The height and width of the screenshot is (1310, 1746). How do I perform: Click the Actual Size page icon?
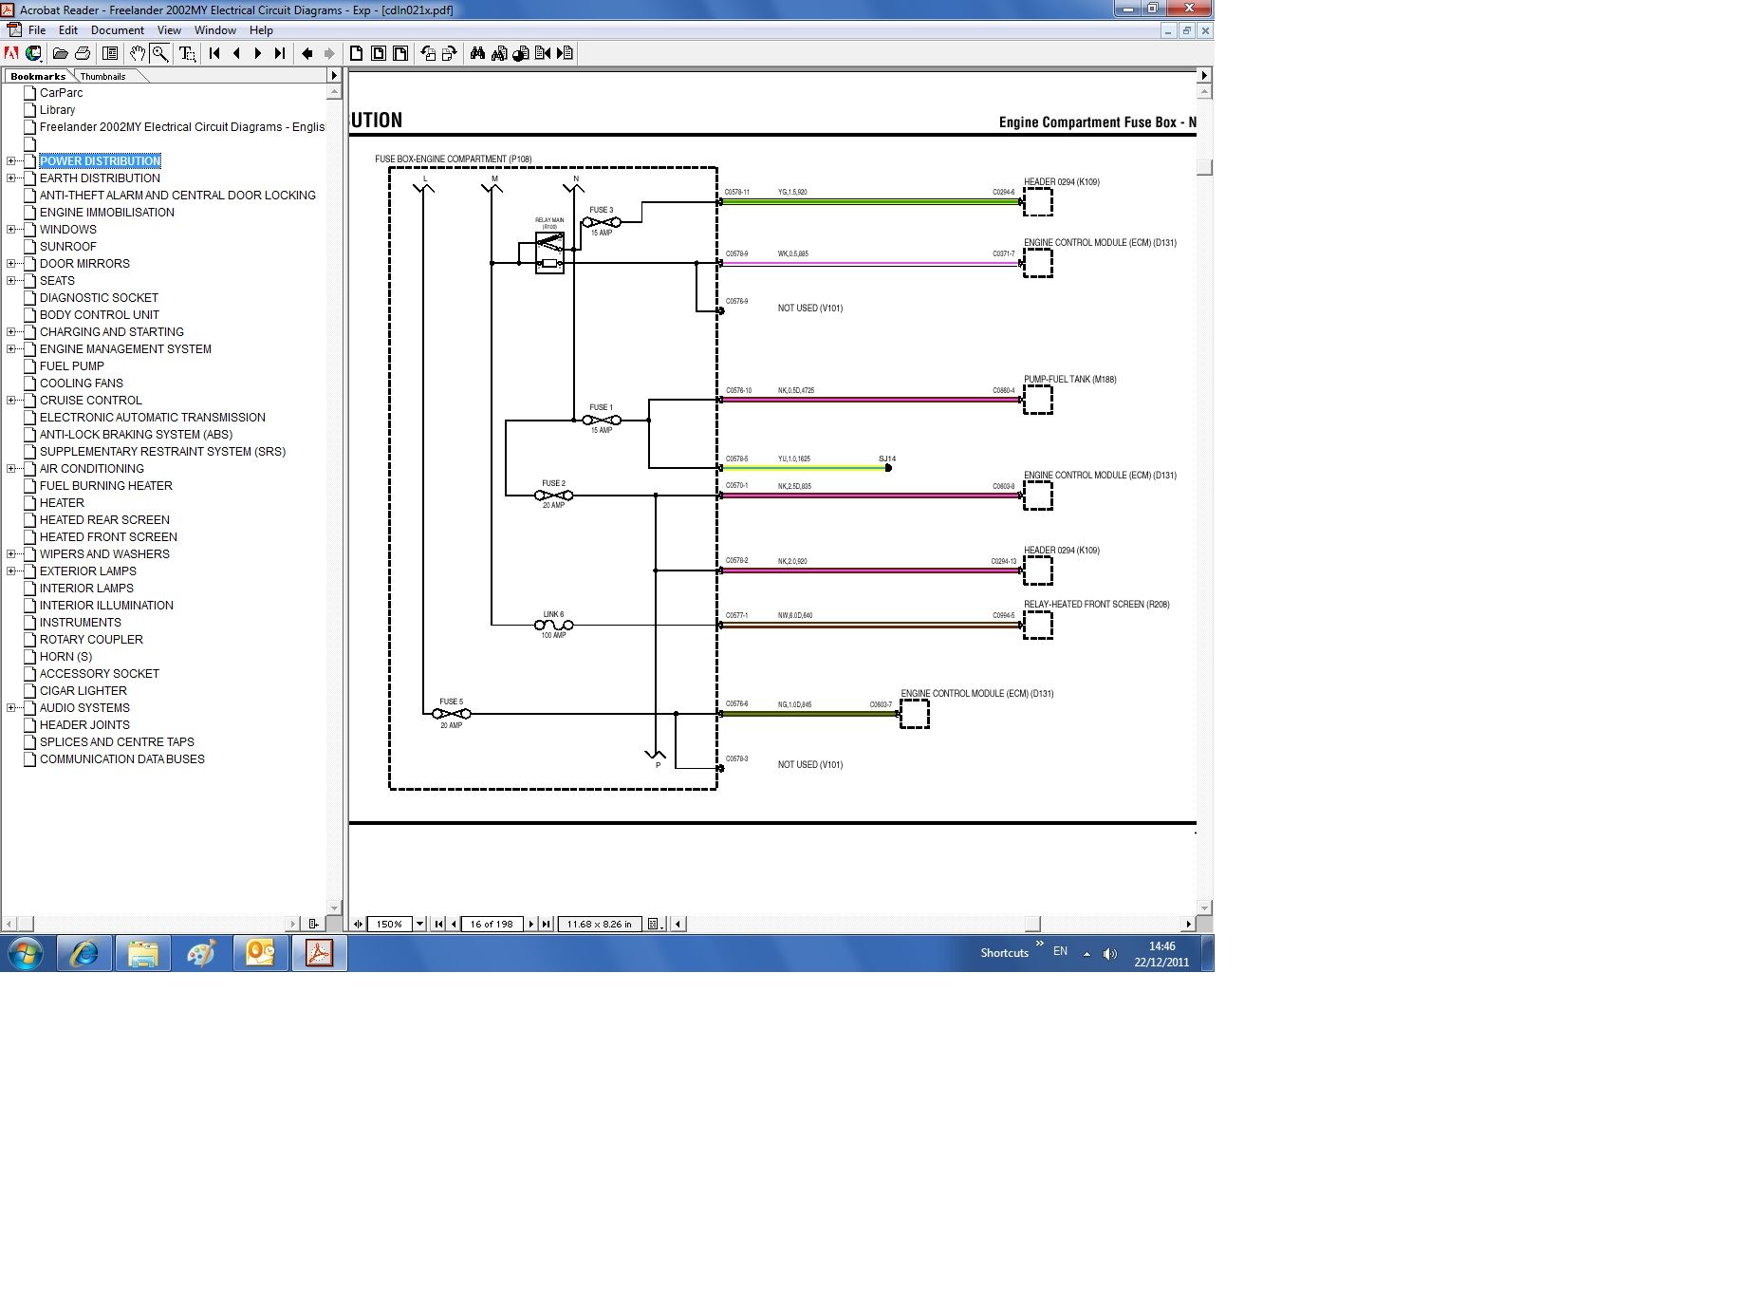[357, 53]
